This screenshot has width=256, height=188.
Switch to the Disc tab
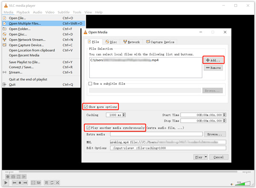tap(111, 42)
